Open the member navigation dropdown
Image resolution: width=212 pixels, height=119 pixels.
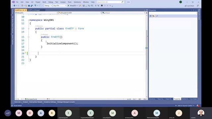[x=124, y=13]
